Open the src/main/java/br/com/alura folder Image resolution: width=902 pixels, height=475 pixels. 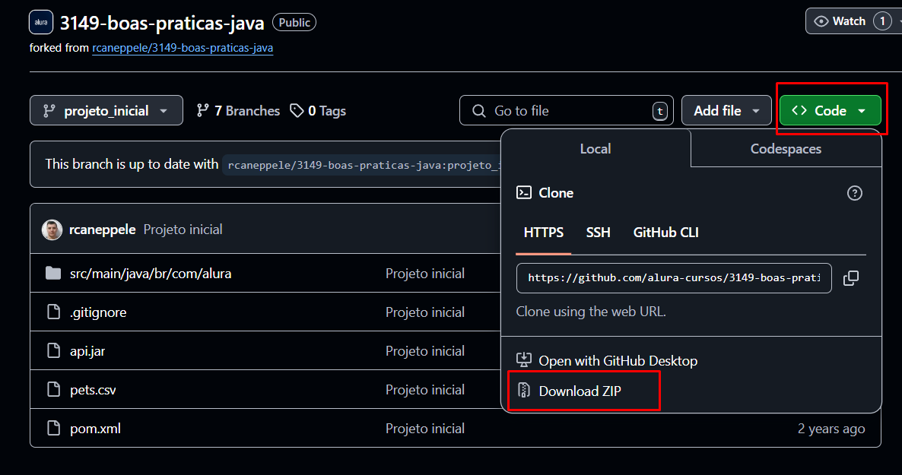click(151, 274)
